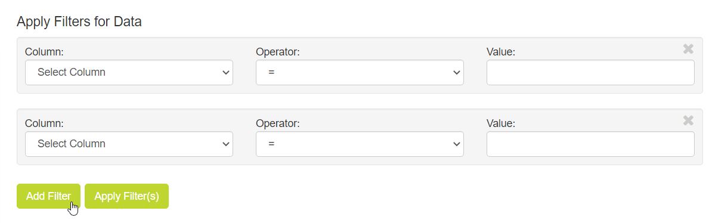Click the first row's "Value:" label
Image resolution: width=709 pixels, height=223 pixels.
501,52
